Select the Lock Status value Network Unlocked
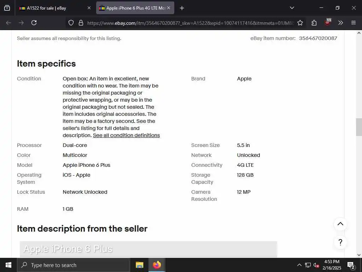362x272 pixels. [85, 192]
